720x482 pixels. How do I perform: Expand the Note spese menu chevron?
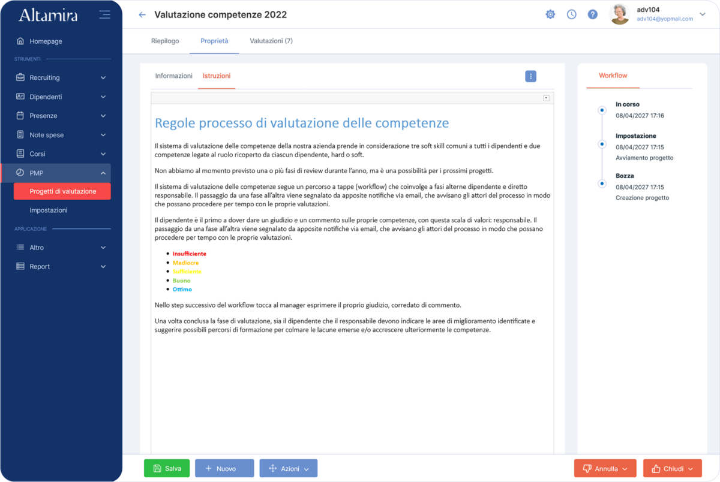[x=103, y=135]
